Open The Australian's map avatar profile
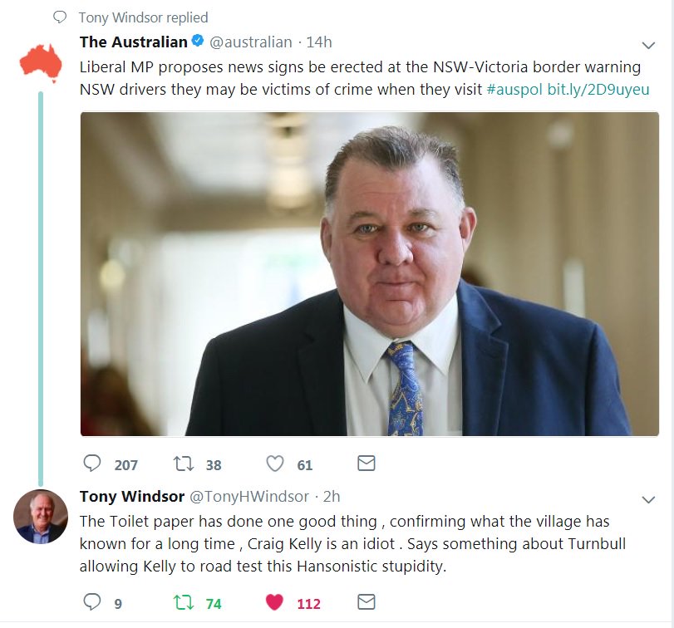This screenshot has width=674, height=628. click(x=41, y=63)
